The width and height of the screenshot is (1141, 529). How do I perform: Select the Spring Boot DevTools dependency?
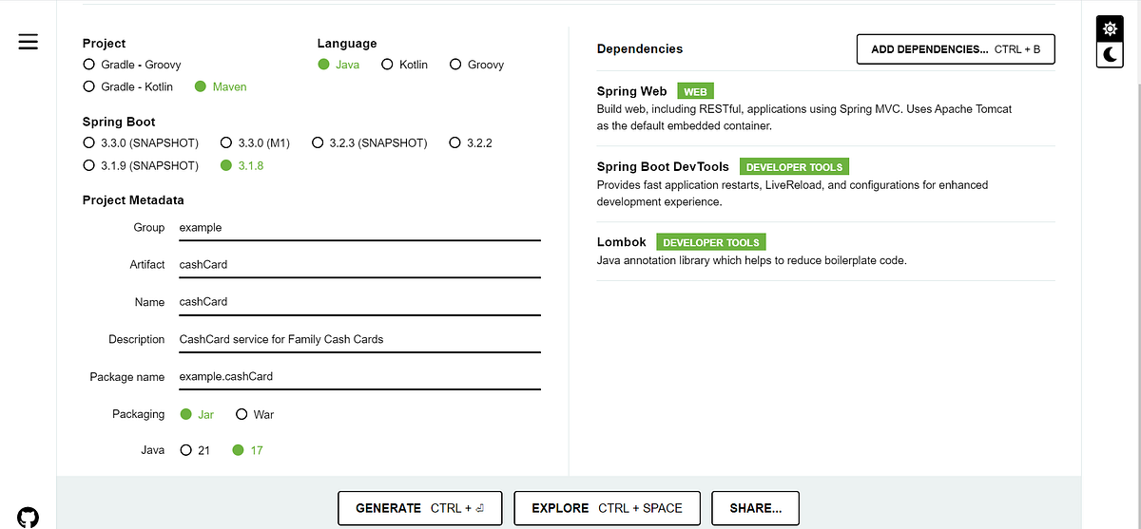826,184
